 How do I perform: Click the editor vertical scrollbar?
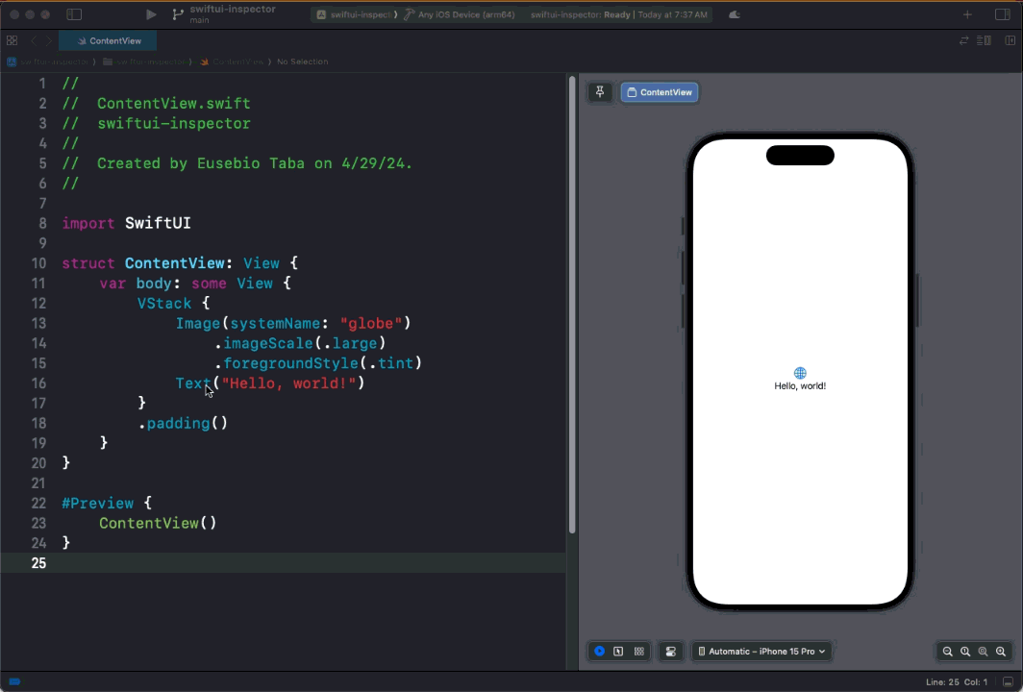[572, 305]
